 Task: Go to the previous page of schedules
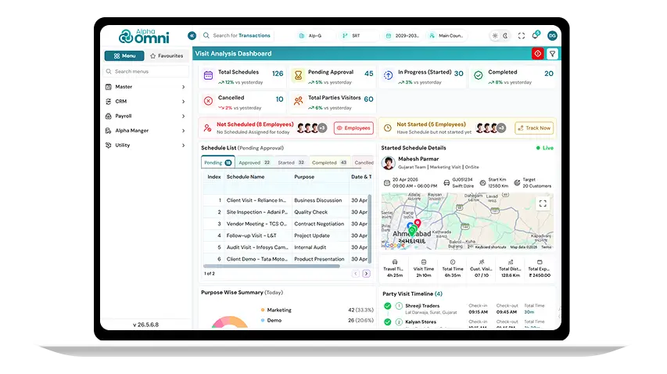point(356,274)
